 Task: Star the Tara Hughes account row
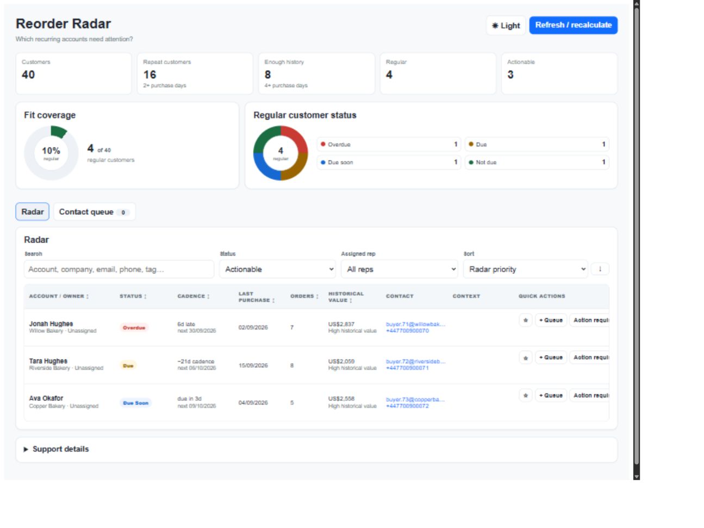click(x=525, y=358)
